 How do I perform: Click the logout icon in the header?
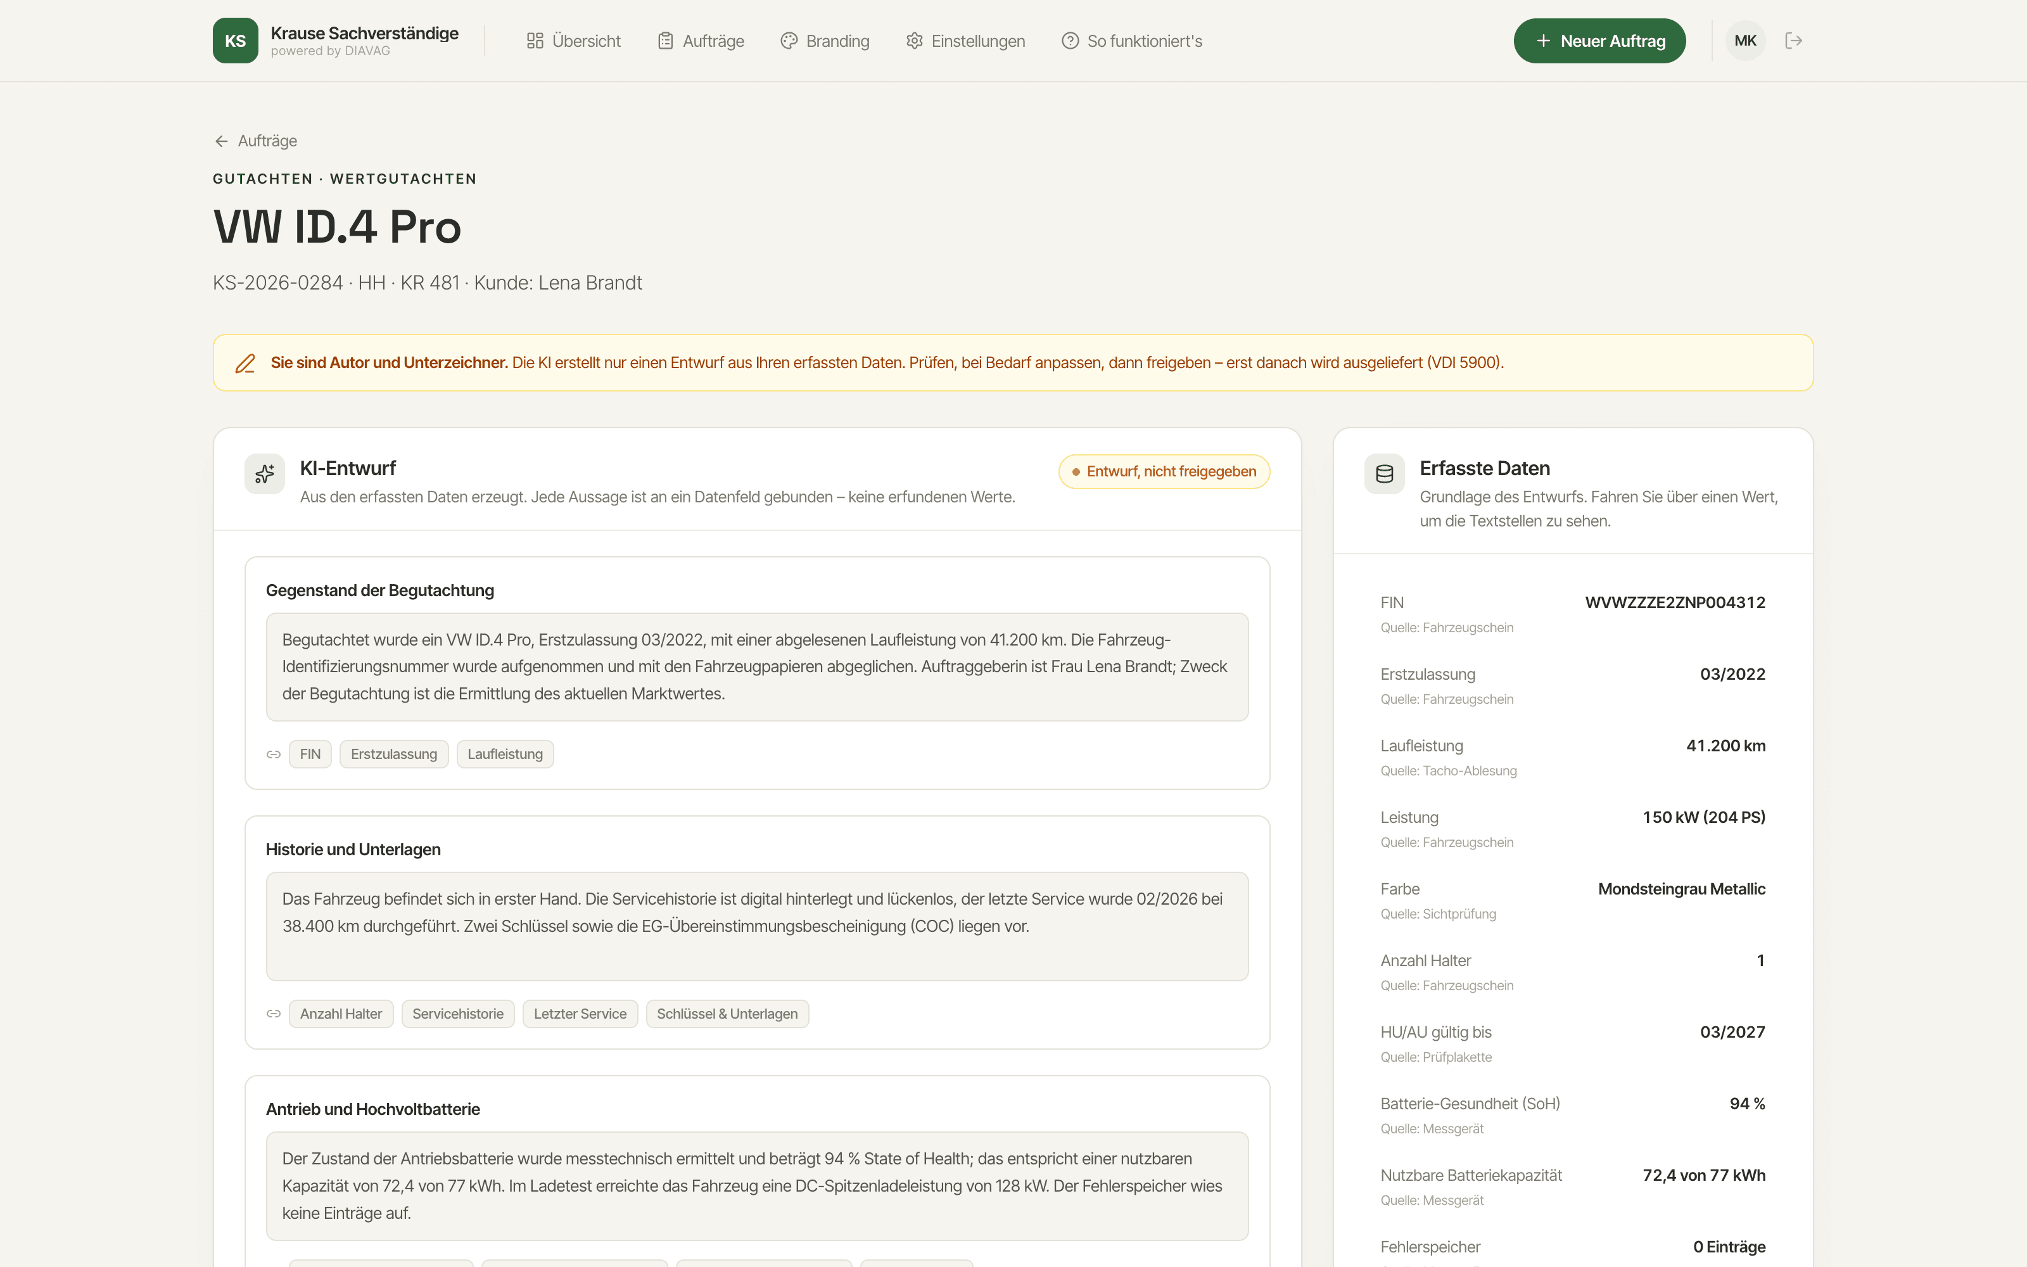click(1793, 41)
